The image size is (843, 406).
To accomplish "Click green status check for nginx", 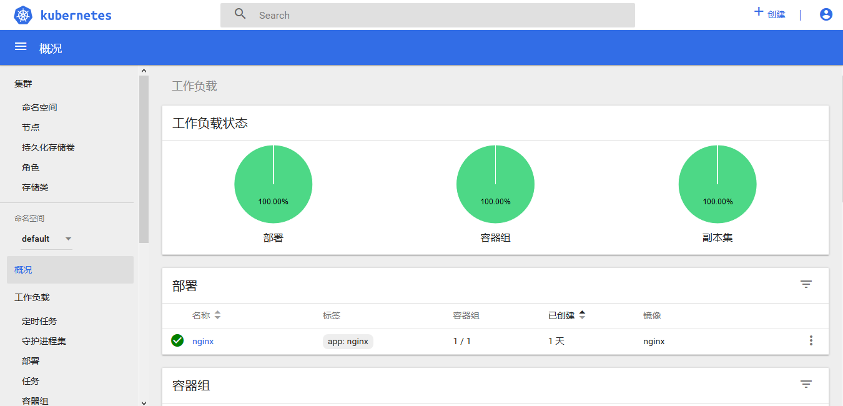I will (x=177, y=340).
